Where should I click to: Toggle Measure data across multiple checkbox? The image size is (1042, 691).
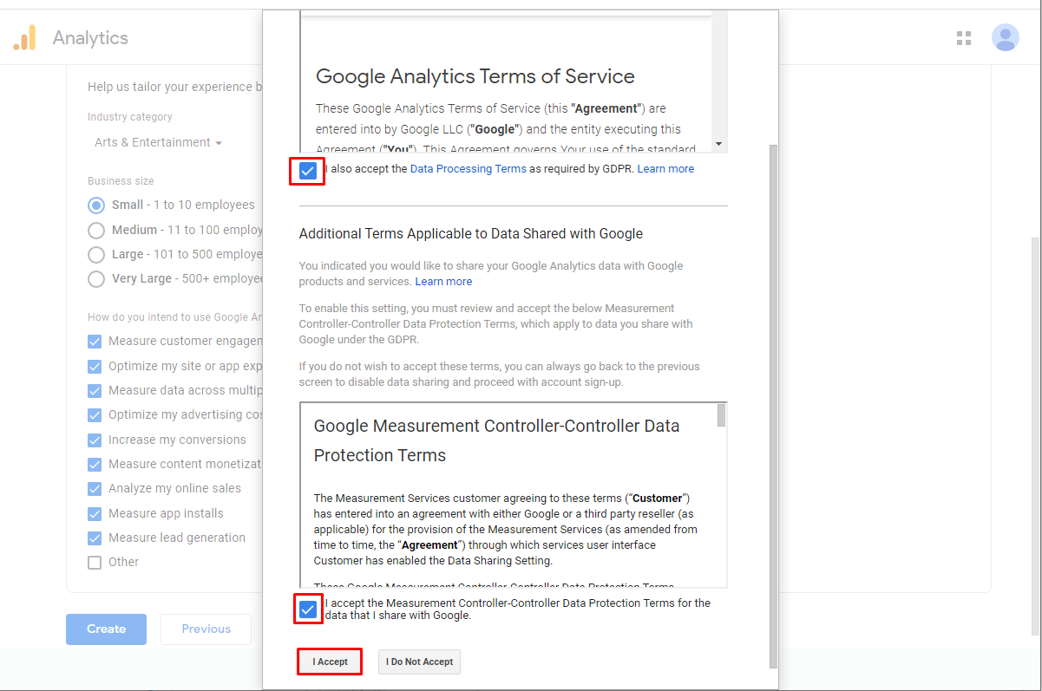[x=95, y=391]
